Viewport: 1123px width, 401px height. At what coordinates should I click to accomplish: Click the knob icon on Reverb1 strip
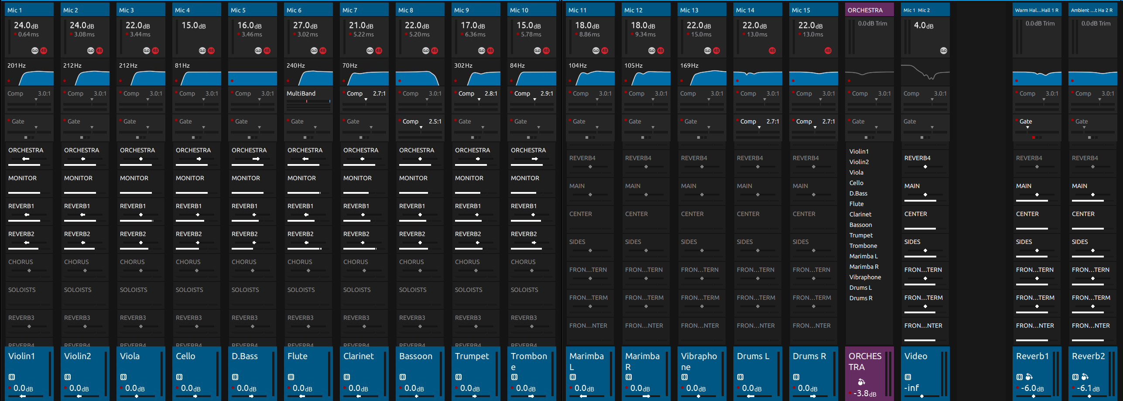click(x=1029, y=377)
